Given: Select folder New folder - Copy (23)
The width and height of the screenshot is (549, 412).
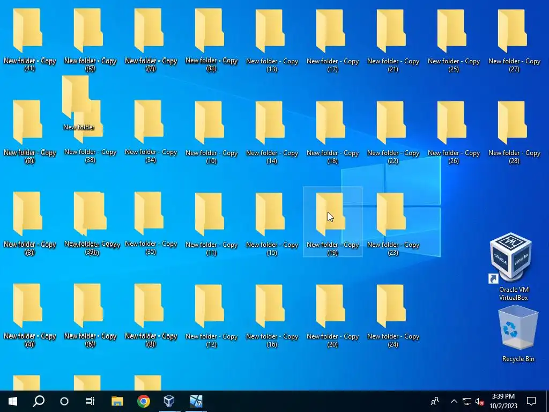Looking at the screenshot, I should pos(393,224).
